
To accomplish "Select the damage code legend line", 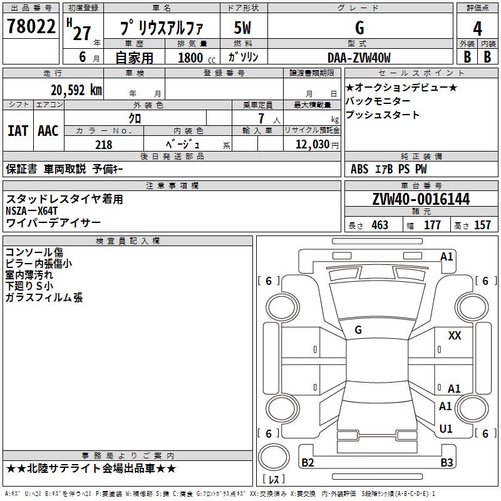I will click(220, 494).
